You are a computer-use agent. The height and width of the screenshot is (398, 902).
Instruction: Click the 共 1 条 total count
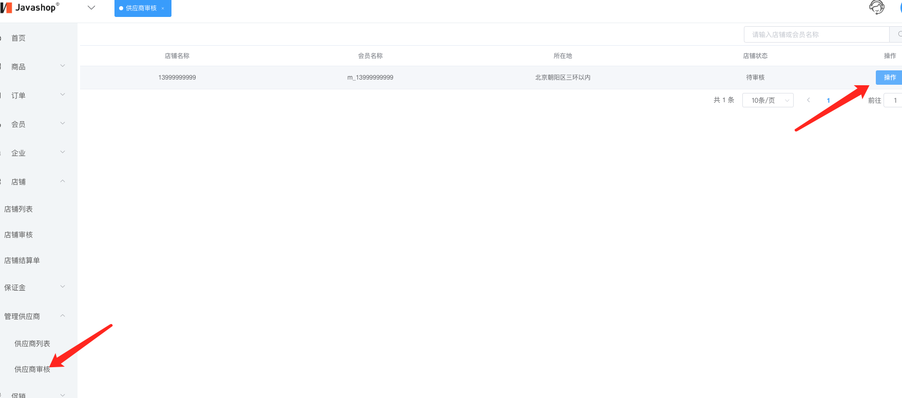tap(724, 100)
